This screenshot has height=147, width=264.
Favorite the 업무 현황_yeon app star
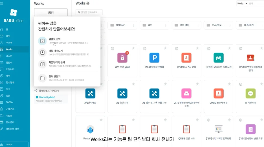pyautogui.click(x=133, y=48)
